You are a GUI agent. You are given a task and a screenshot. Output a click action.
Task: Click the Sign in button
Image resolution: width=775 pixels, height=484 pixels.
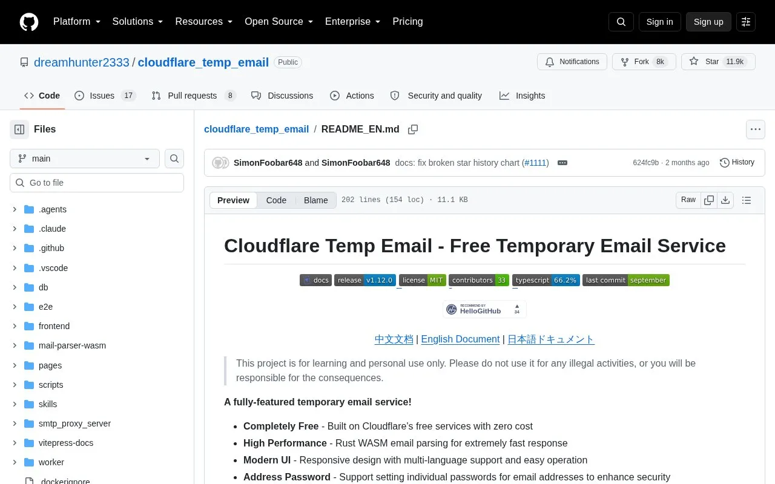pos(659,22)
